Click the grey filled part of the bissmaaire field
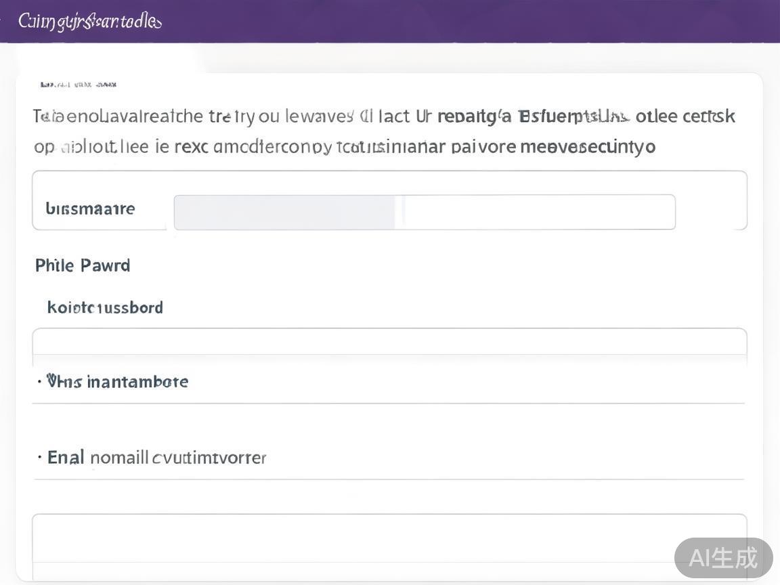 click(284, 212)
